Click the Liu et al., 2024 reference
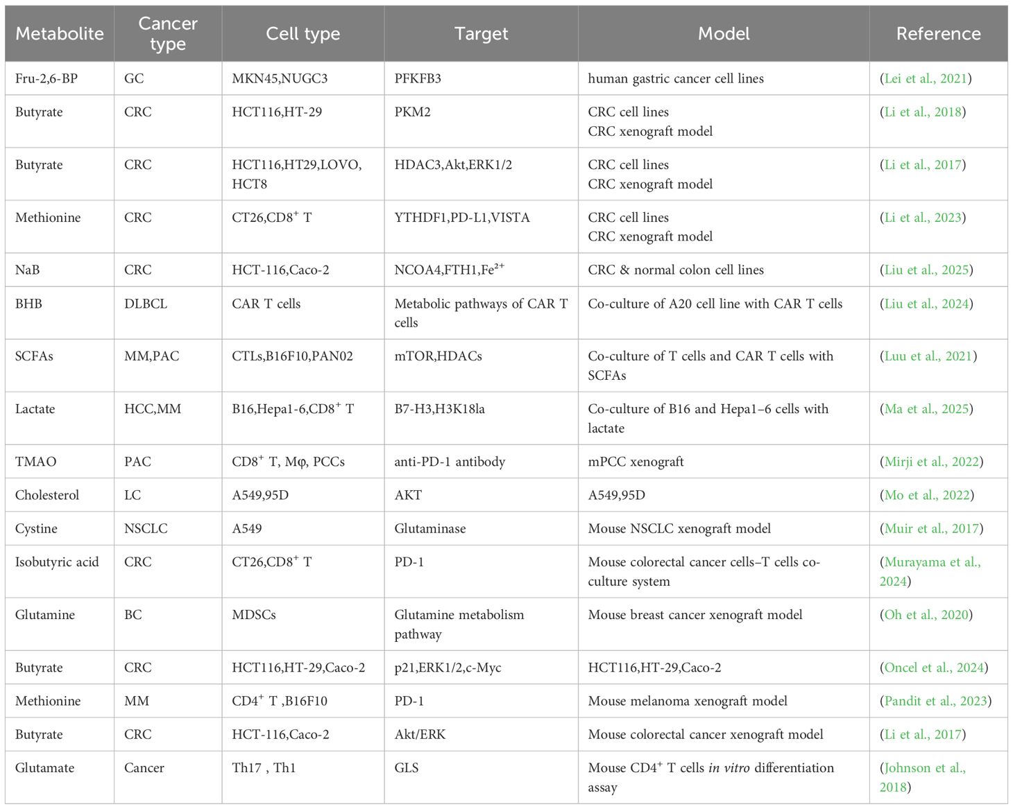1013x809 pixels. point(926,303)
